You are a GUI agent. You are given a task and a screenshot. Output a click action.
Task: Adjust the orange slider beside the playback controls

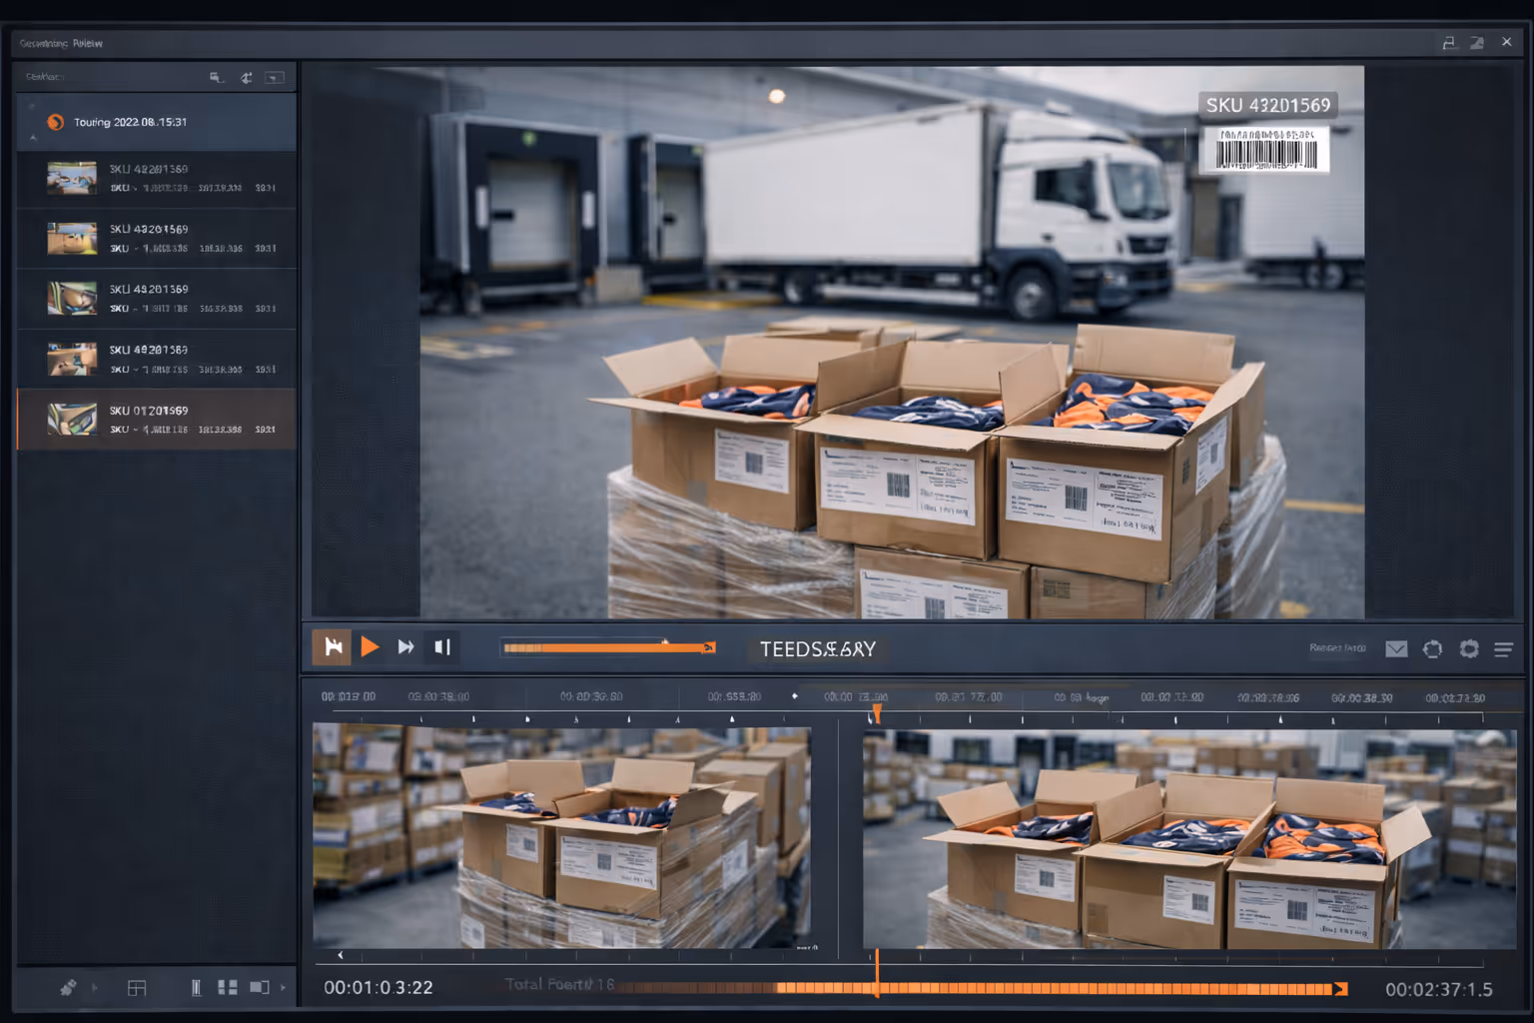click(609, 648)
